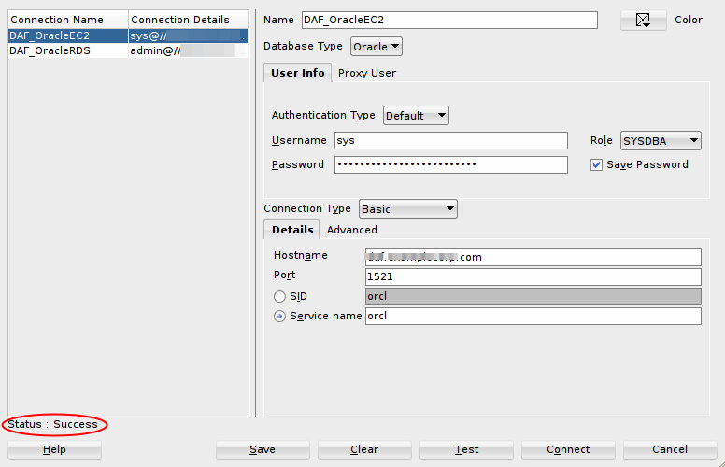Open the Database Type dropdown
Image resolution: width=725 pixels, height=467 pixels.
point(376,47)
